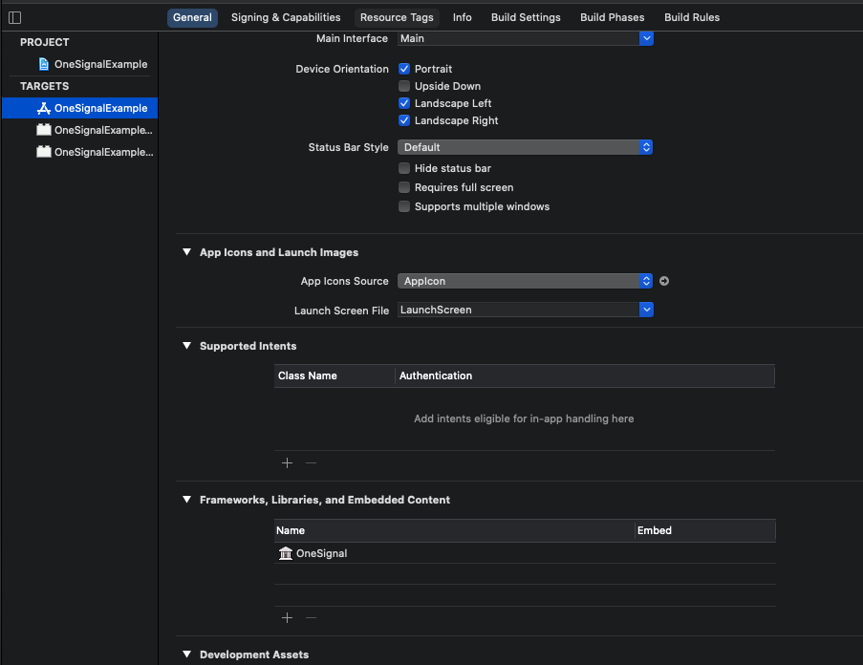Click the OneSignalExample project file icon
The height and width of the screenshot is (665, 863).
click(x=43, y=64)
